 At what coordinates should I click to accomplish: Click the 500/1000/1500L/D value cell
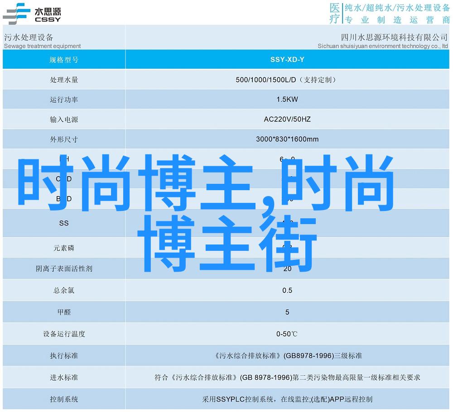287,80
